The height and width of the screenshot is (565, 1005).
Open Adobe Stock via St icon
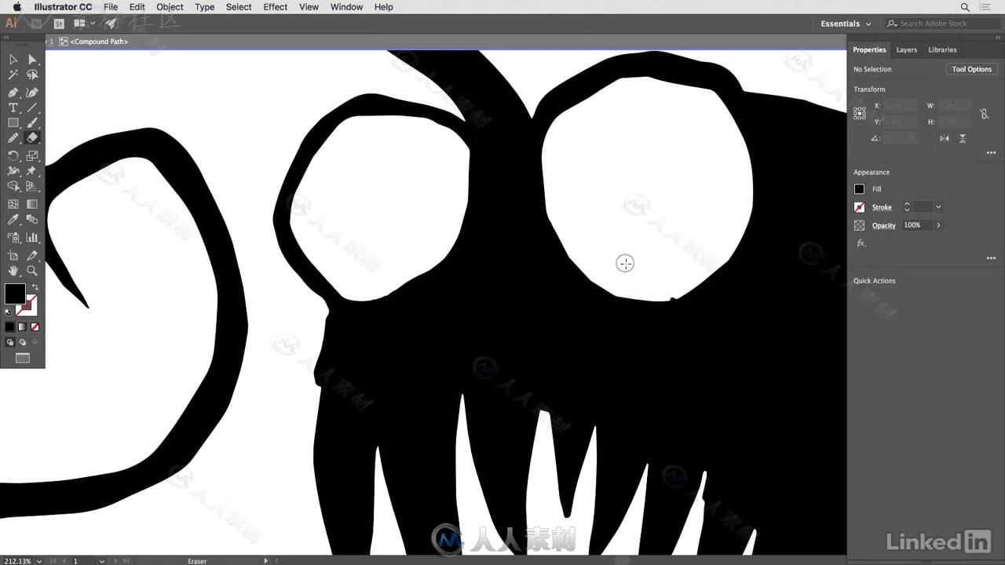point(58,24)
